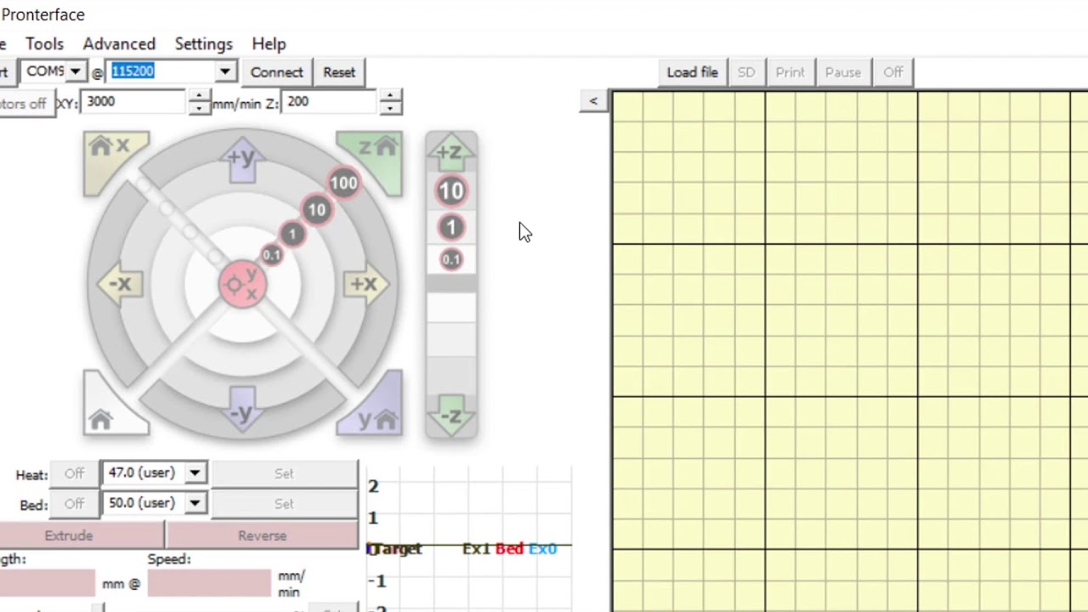Jog -X arrow
Viewport: 1088px width, 612px height.
(120, 285)
